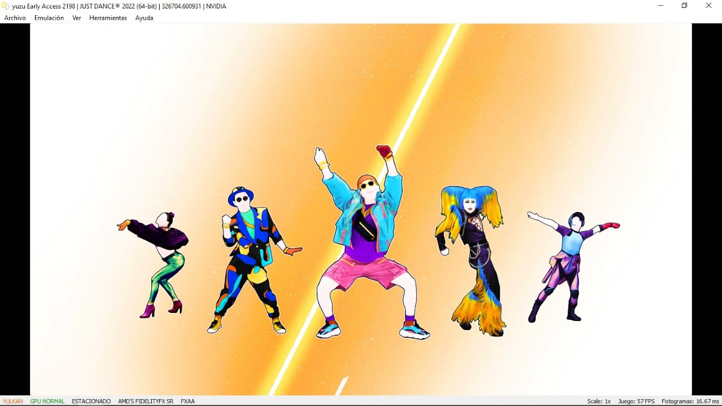Open the Ver menu

[x=77, y=18]
